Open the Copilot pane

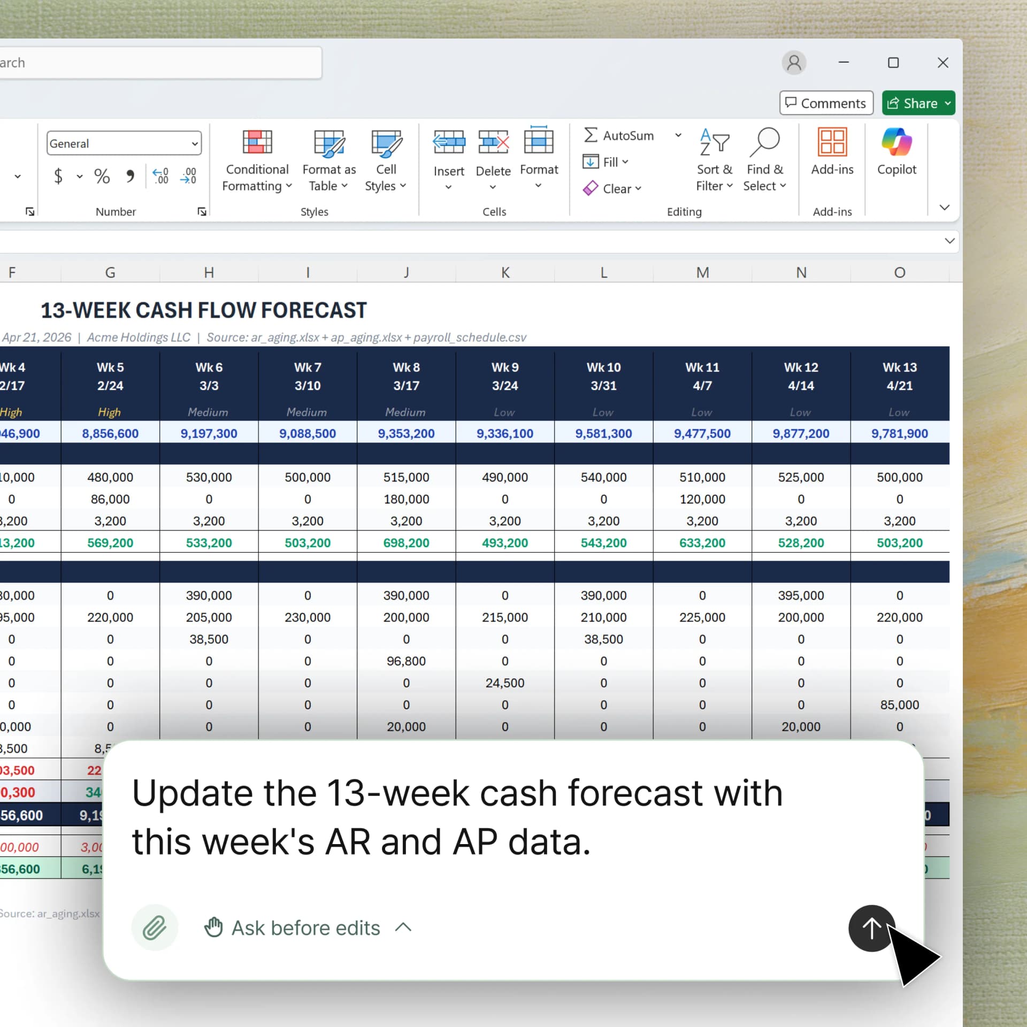(896, 155)
